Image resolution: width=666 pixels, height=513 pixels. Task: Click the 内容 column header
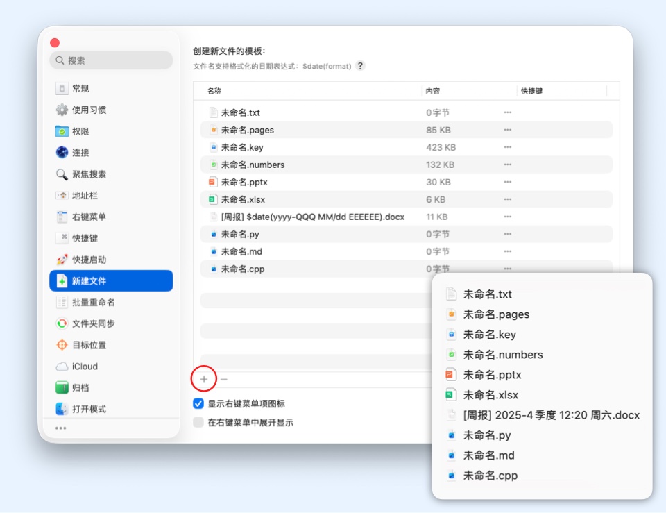point(433,91)
